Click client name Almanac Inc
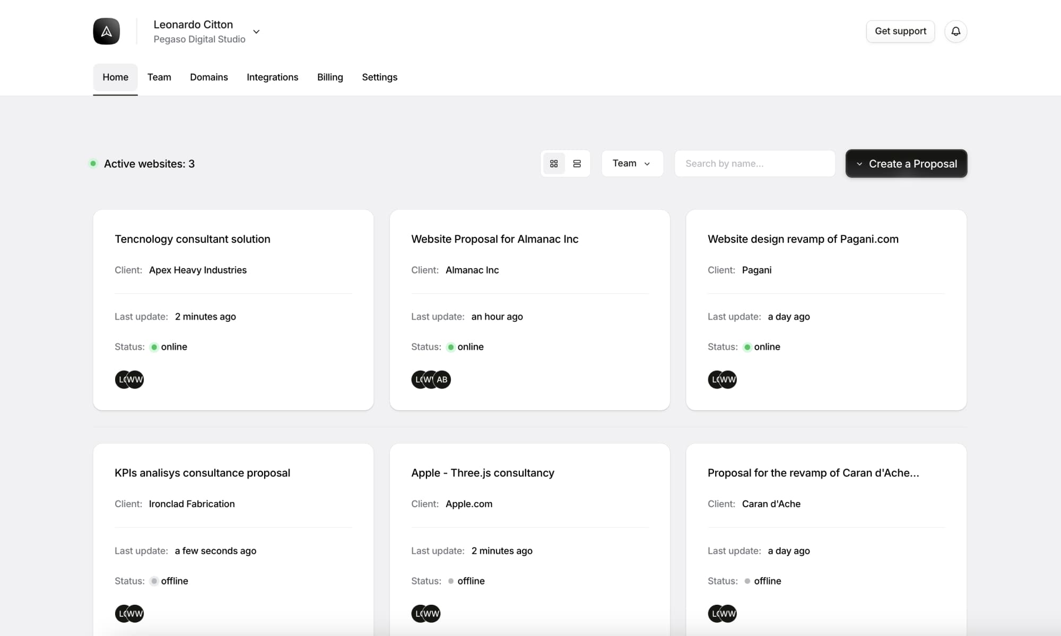This screenshot has width=1061, height=636. (x=472, y=270)
